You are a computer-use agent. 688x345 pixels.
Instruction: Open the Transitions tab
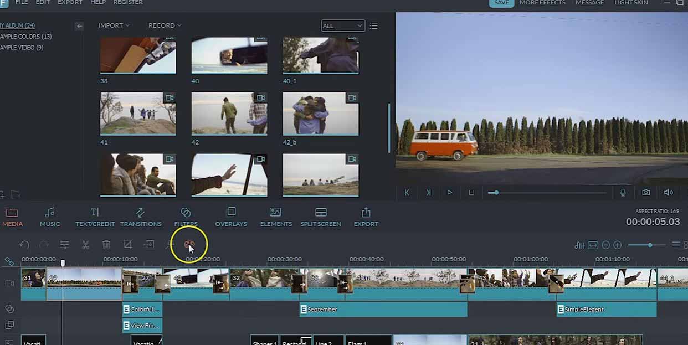click(x=141, y=216)
